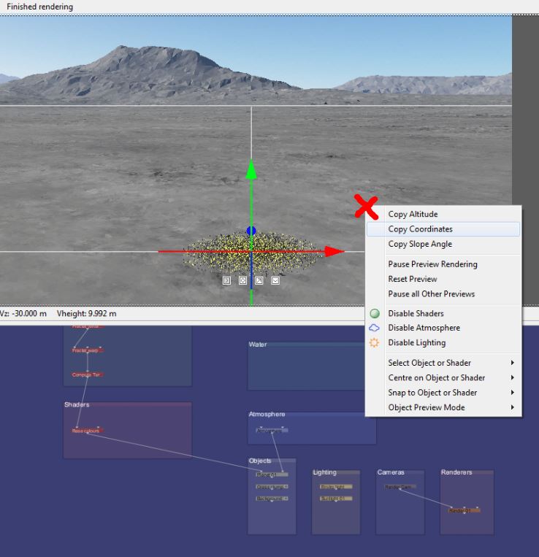Select Pause all Other Previews
The height and width of the screenshot is (557, 539).
click(x=443, y=294)
